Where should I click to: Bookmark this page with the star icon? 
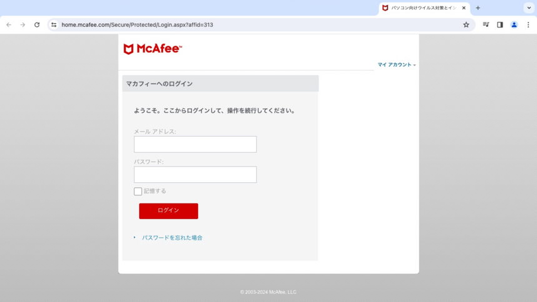(x=466, y=25)
